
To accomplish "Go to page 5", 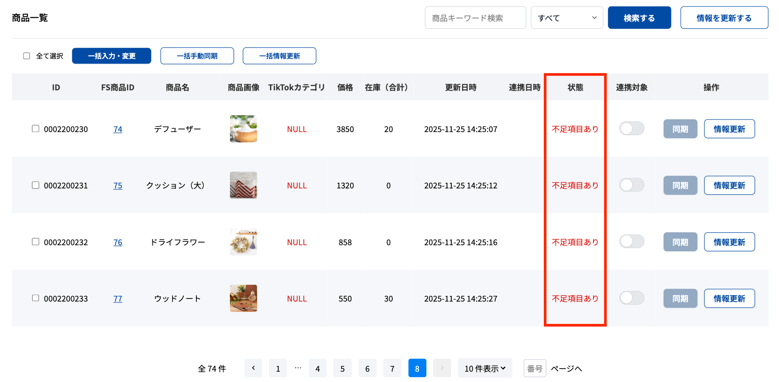I will point(343,368).
